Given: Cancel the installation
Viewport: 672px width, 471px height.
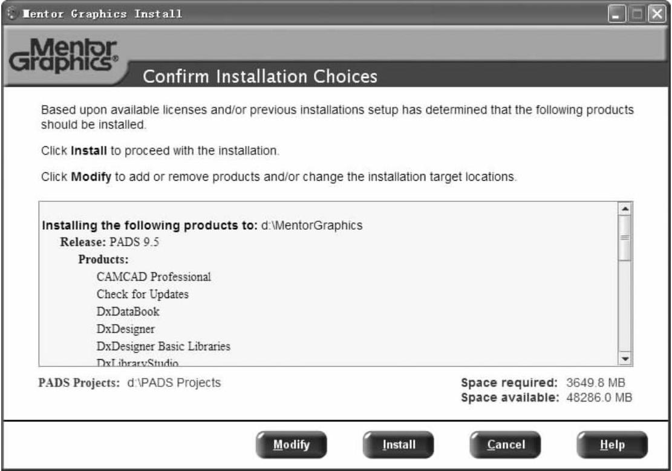Looking at the screenshot, I should click(506, 445).
